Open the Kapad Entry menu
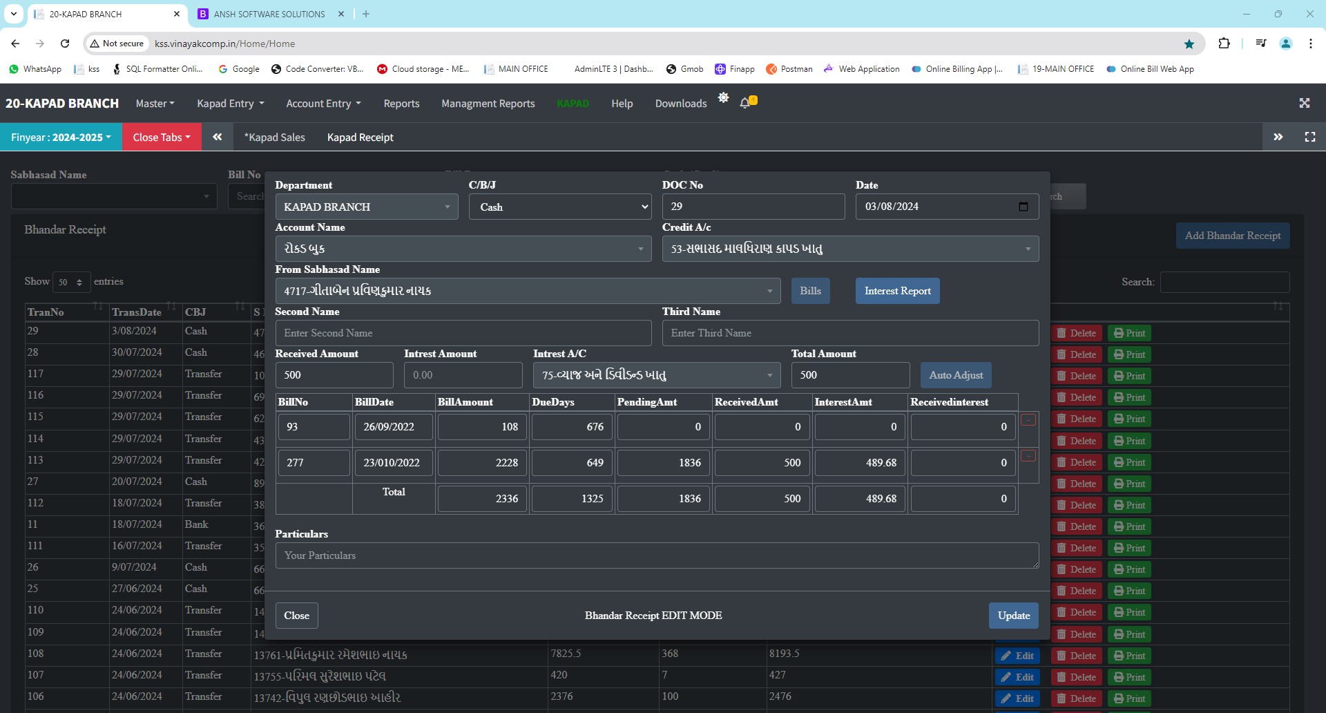This screenshot has height=713, width=1326. tap(230, 104)
